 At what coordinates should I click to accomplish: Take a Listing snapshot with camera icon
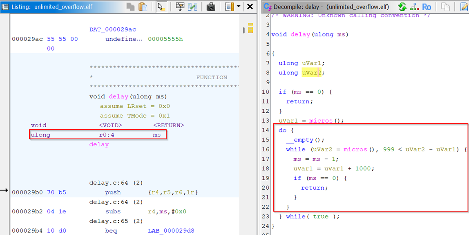(211, 7)
